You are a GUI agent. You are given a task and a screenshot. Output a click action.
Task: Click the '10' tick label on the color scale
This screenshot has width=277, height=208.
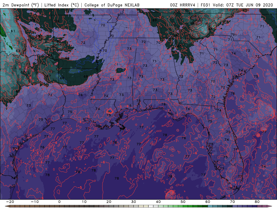[x=84, y=202]
